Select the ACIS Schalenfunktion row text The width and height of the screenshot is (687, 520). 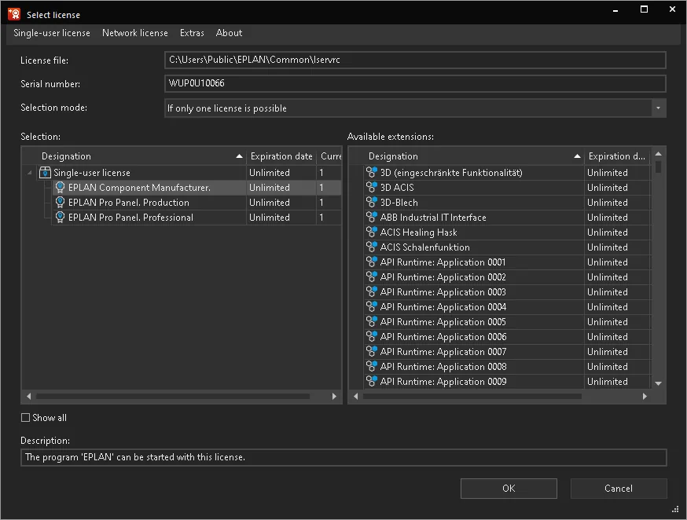[424, 247]
